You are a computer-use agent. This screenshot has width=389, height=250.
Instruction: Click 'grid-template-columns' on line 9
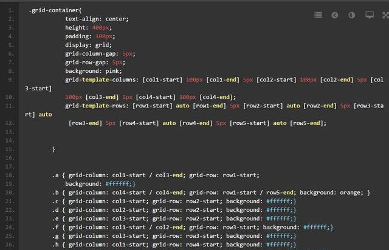[x=100, y=79]
